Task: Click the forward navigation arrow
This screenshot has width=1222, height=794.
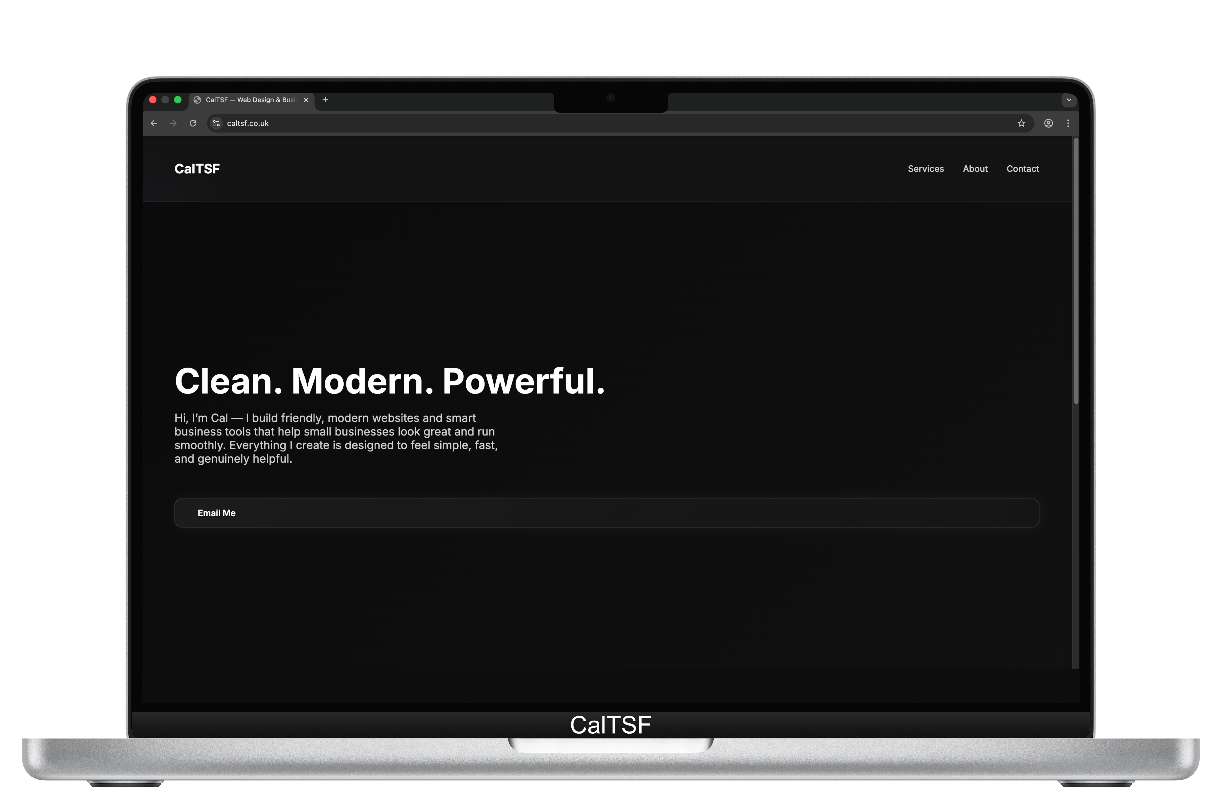Action: [x=173, y=123]
